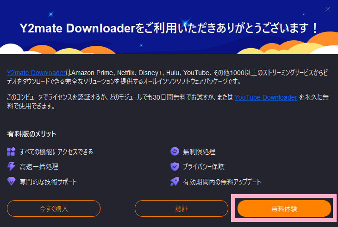Click the 今すぐ購入 button
The width and height of the screenshot is (338, 227).
(x=54, y=208)
